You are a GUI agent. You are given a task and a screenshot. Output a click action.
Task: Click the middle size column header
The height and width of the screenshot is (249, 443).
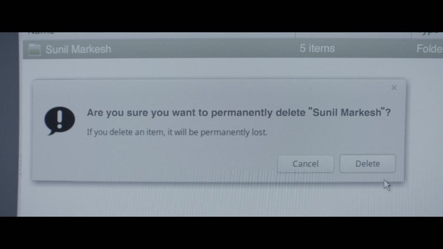(x=353, y=35)
